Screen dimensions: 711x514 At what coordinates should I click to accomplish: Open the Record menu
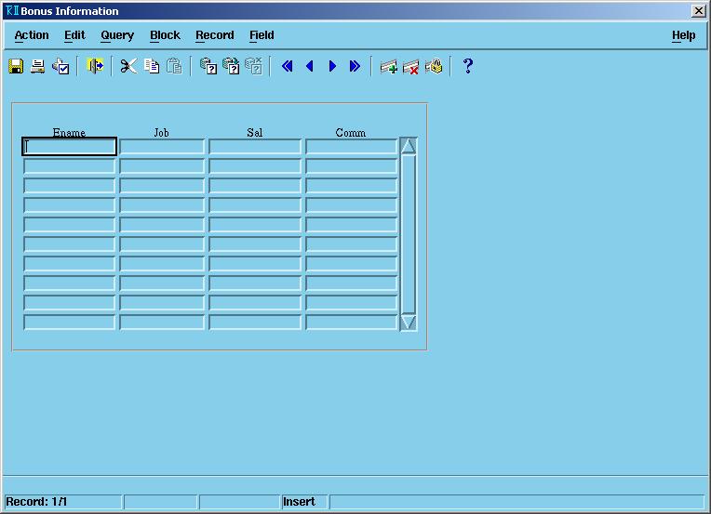pyautogui.click(x=214, y=35)
